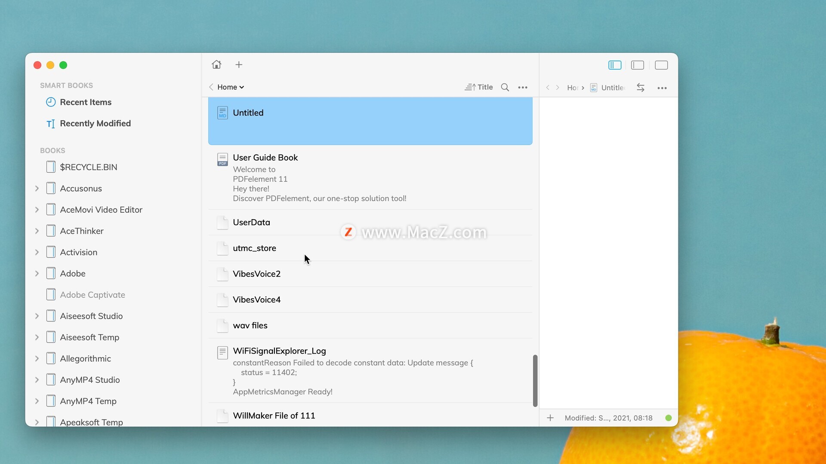Show three-pane layout view
Viewport: 826px width, 464px height.
tap(615, 65)
